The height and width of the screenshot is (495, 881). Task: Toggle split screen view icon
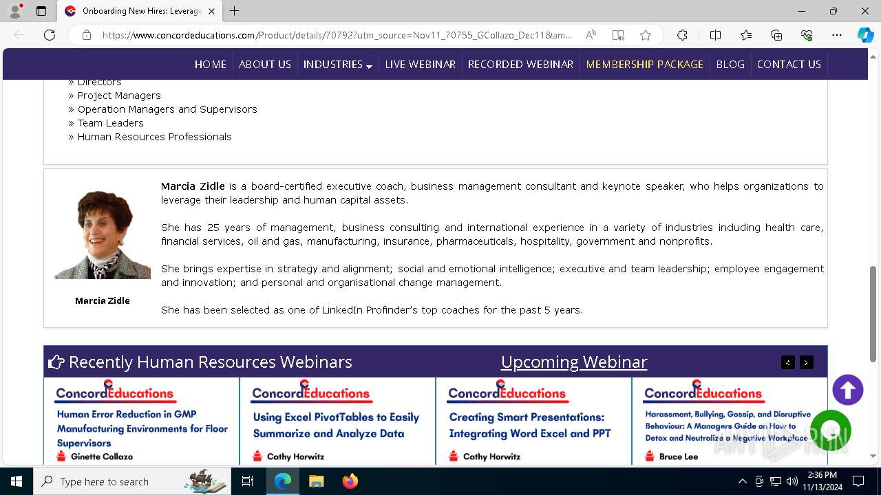point(715,35)
